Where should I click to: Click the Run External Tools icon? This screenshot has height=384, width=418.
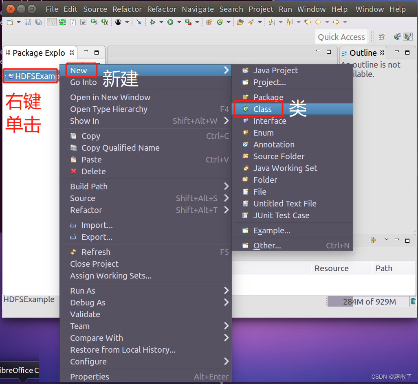(x=188, y=22)
